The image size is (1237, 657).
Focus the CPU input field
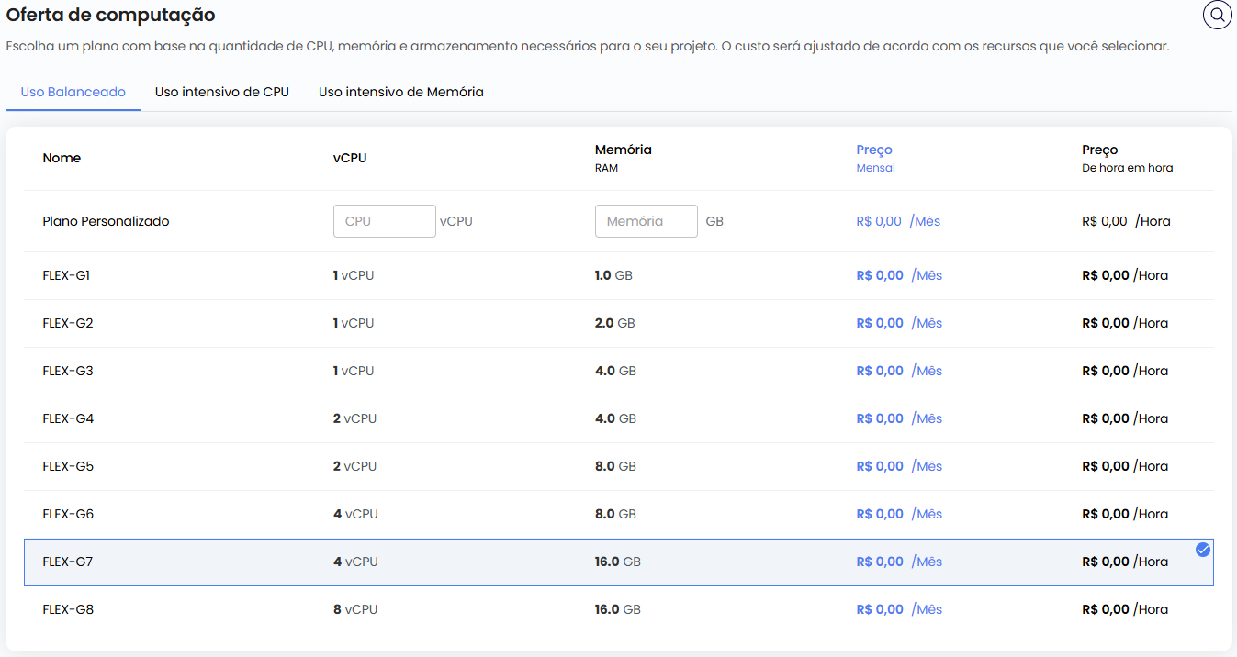[384, 221]
